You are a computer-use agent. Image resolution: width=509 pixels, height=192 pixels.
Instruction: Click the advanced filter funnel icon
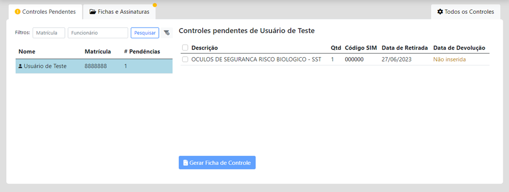click(166, 33)
